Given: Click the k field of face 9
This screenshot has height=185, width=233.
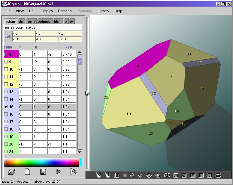Looking at the screenshot, I should click(40, 62).
